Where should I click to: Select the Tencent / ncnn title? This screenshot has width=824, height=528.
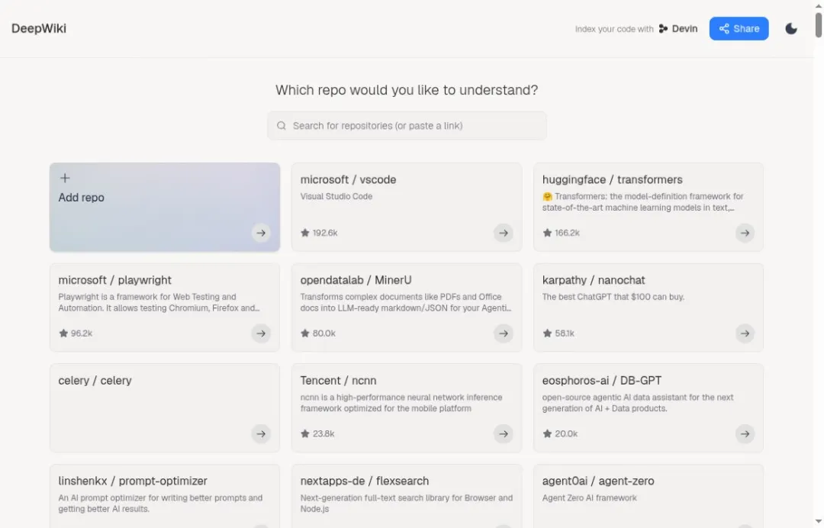(x=338, y=381)
